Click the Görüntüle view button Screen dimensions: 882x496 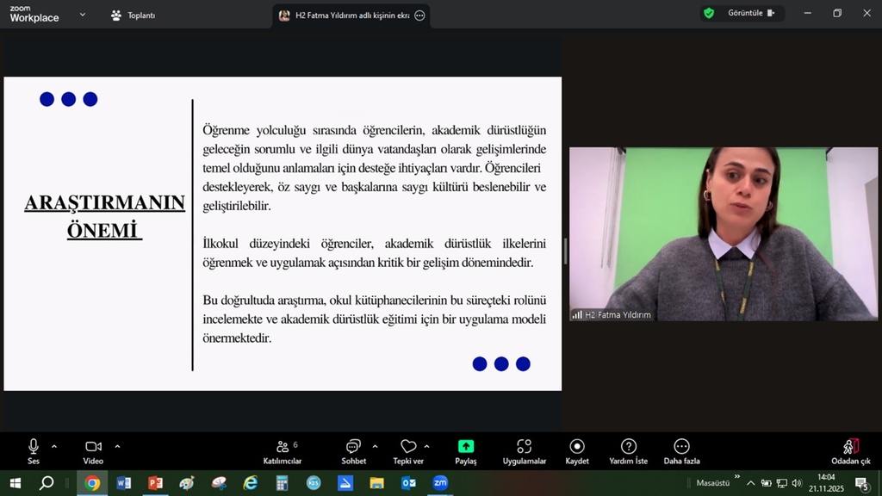click(x=751, y=13)
